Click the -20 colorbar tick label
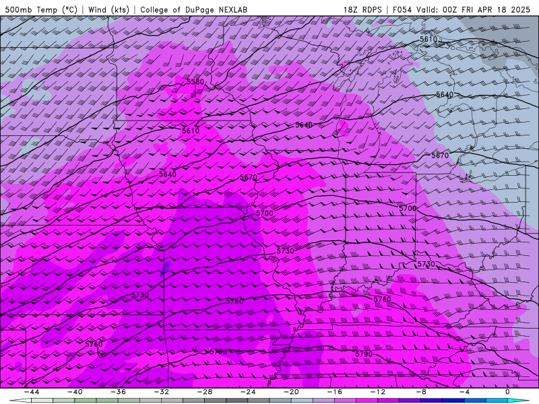 click(292, 392)
